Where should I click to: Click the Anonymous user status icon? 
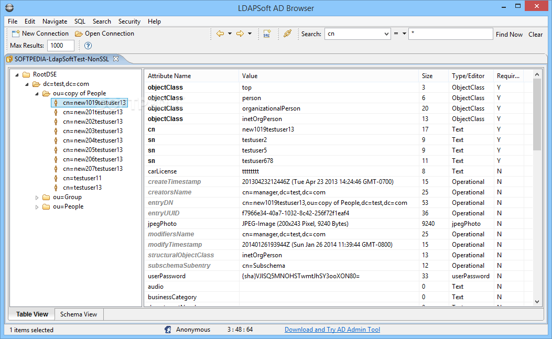[168, 330]
